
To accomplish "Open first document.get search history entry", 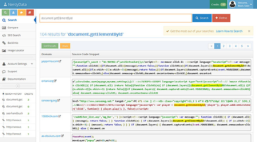I will [14, 100].
